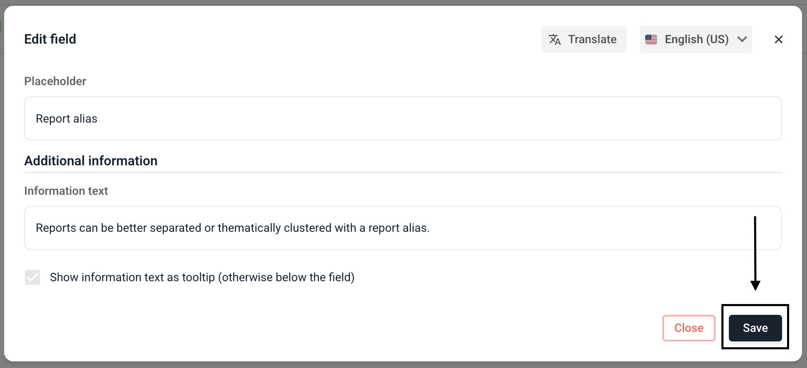Save the field changes
The image size is (807, 368).
[755, 328]
